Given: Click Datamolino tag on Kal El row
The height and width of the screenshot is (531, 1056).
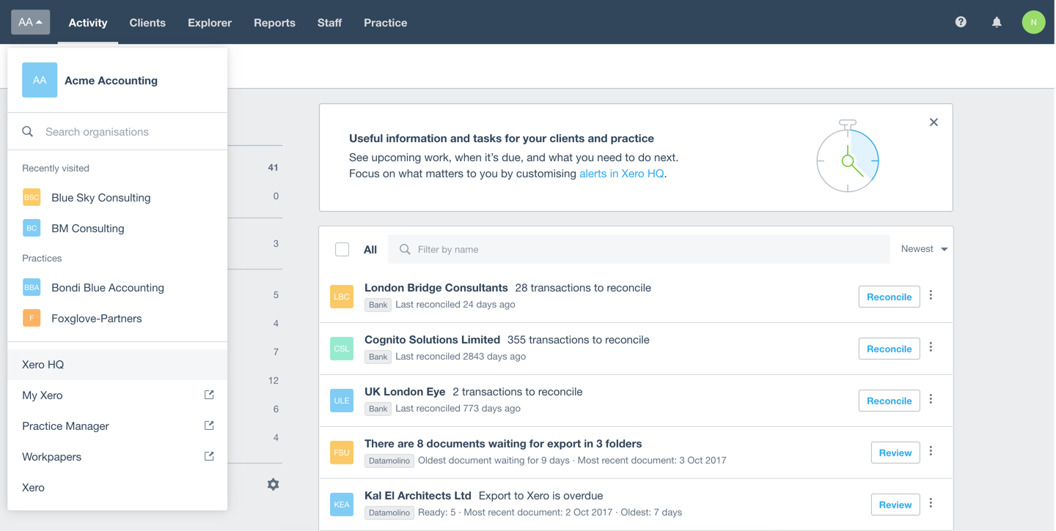Looking at the screenshot, I should point(389,513).
